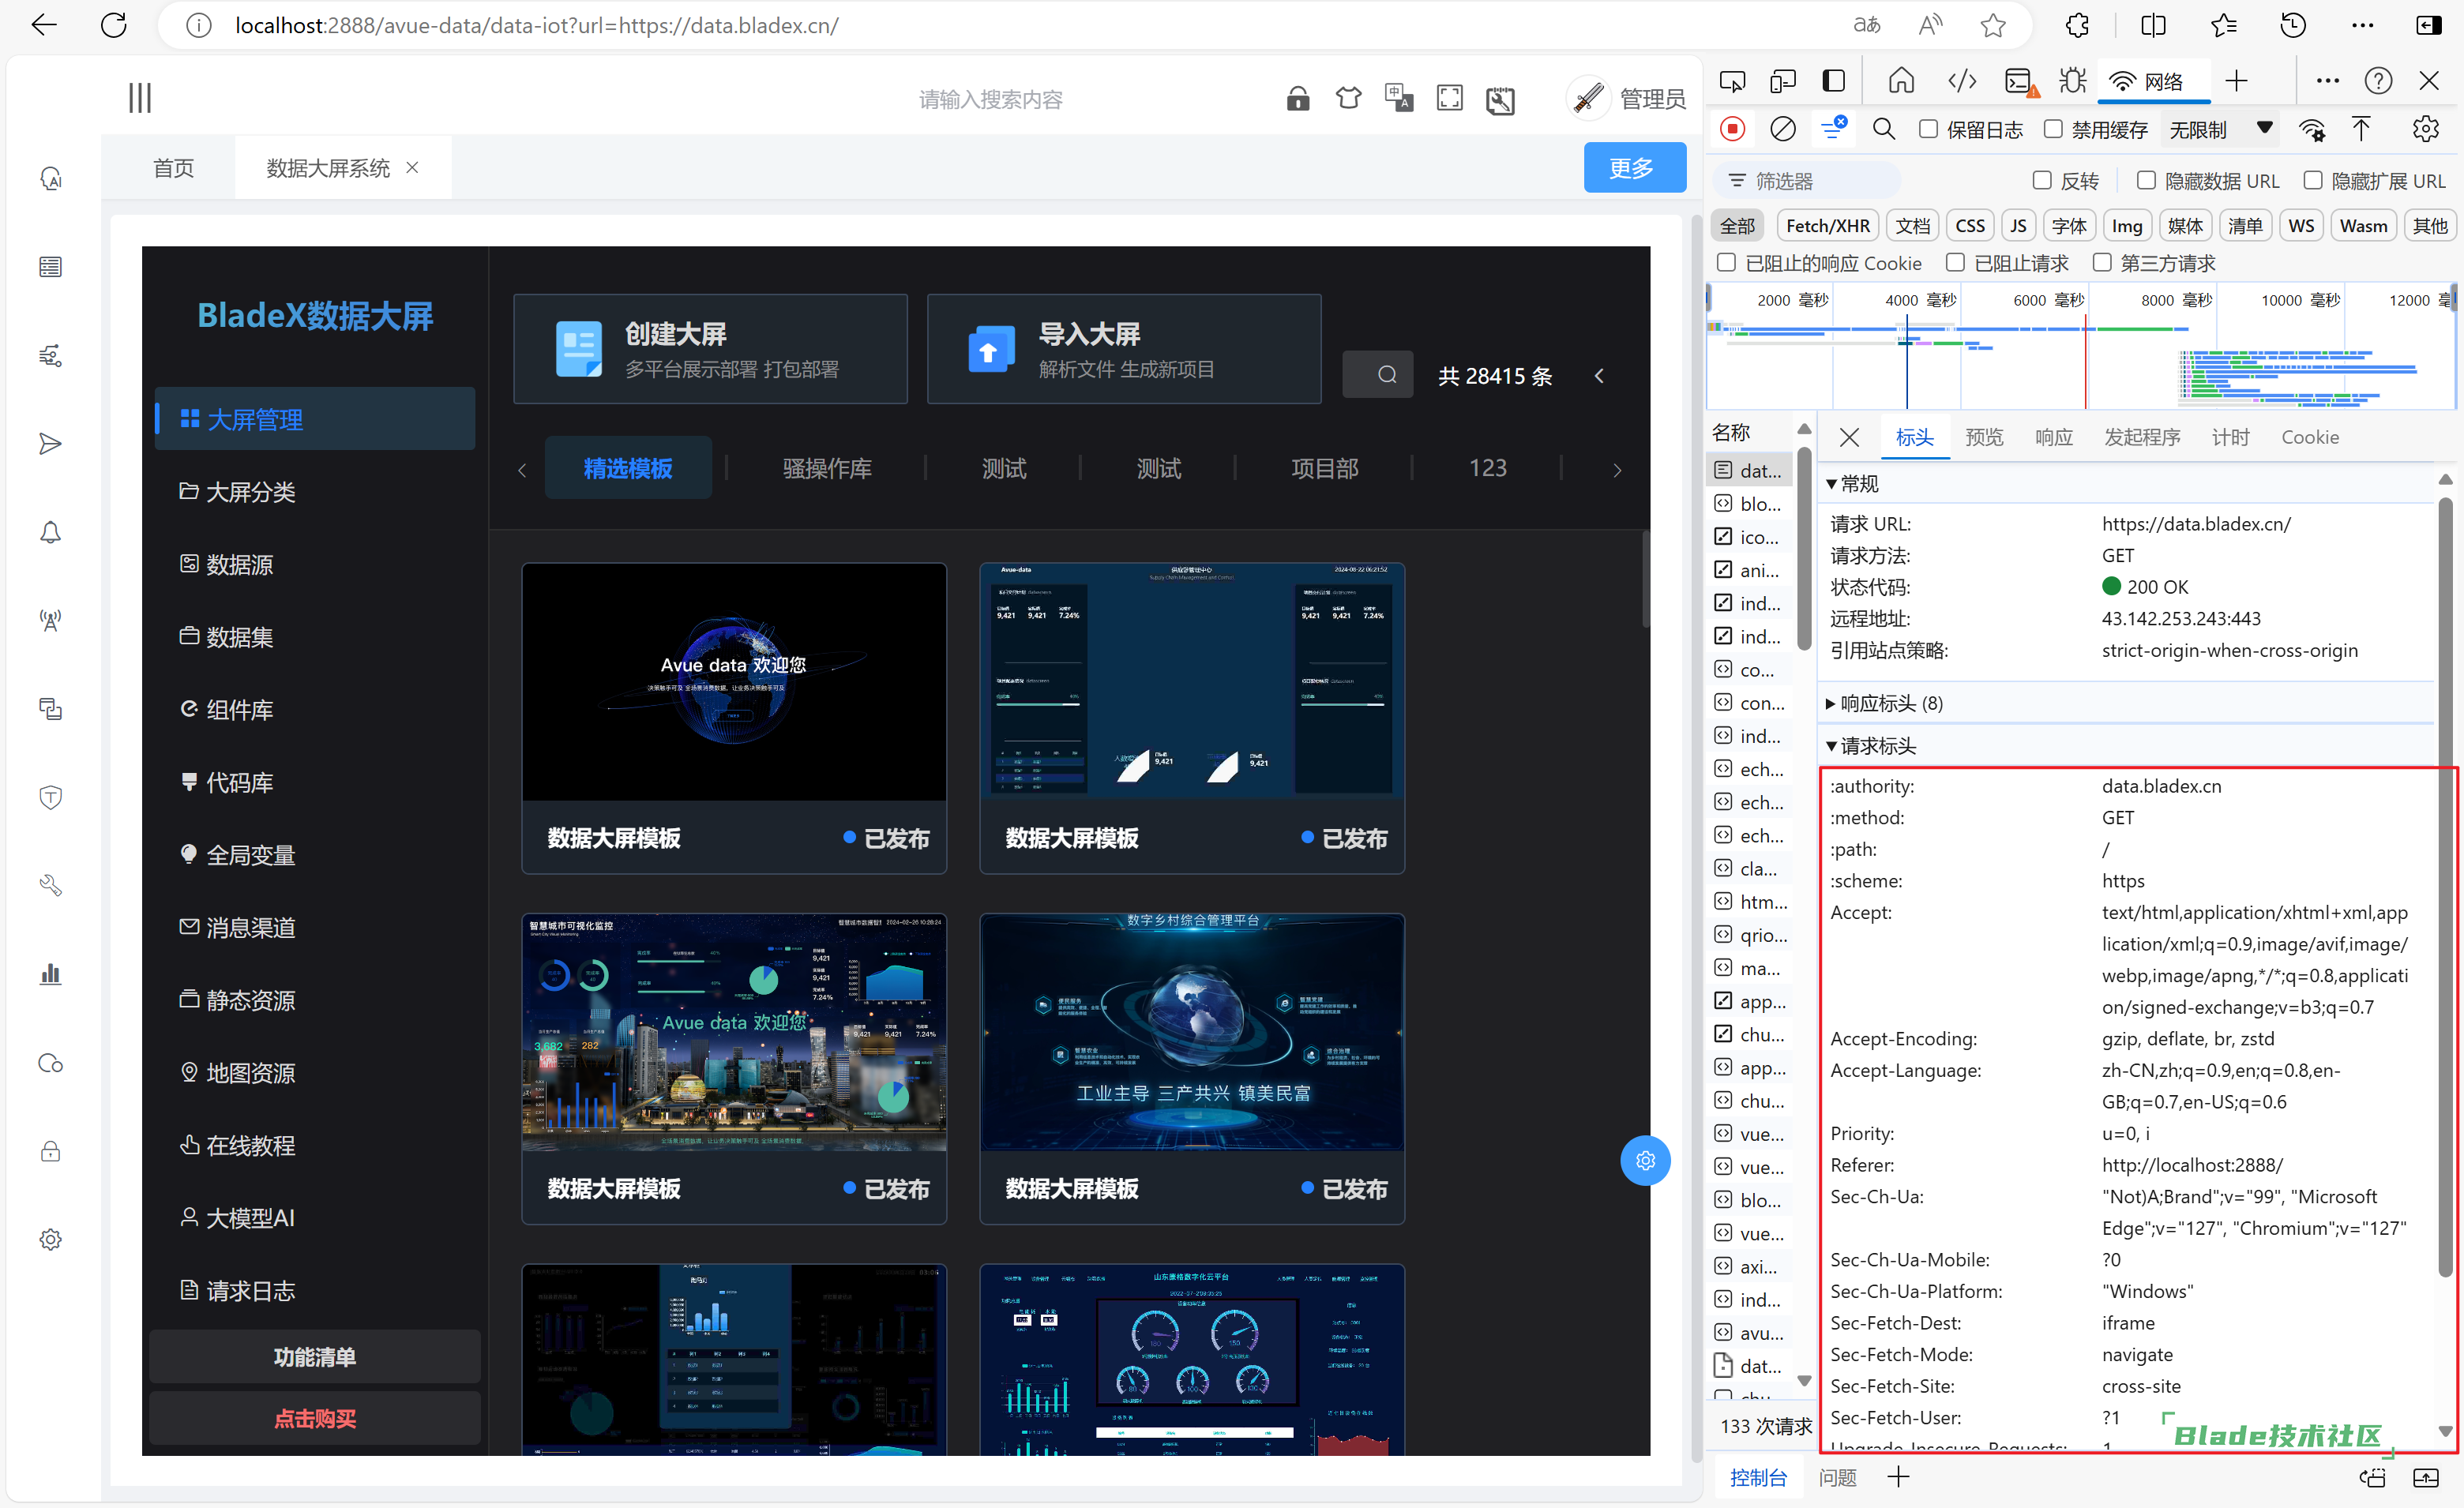The image size is (2464, 1508).
Task: Toggle the 禁用缓存 checkbox
Action: pyautogui.click(x=2053, y=129)
